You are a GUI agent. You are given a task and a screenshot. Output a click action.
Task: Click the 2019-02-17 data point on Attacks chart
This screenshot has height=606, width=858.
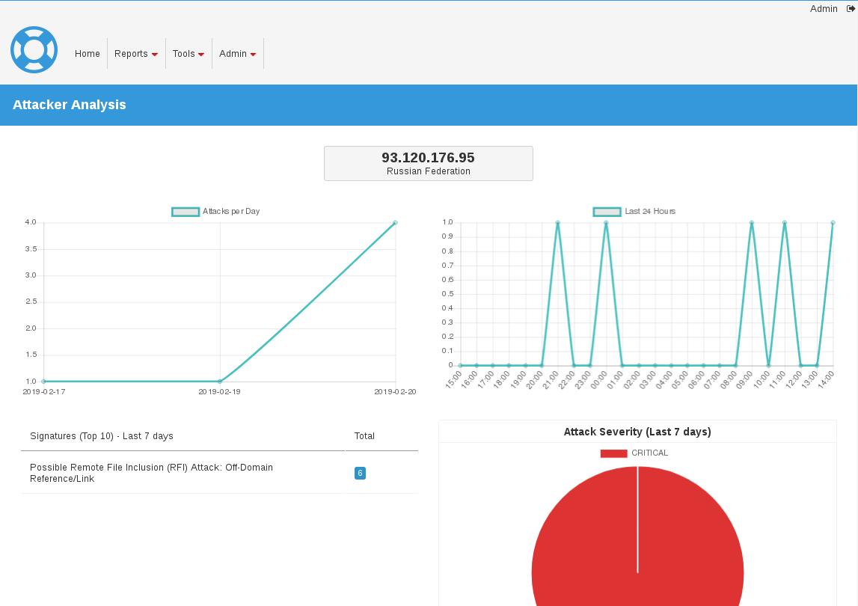[x=44, y=381]
